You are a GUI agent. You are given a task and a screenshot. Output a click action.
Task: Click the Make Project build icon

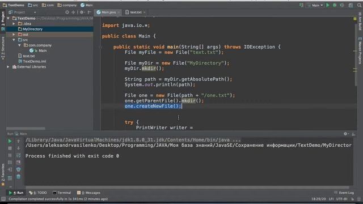point(301,5)
